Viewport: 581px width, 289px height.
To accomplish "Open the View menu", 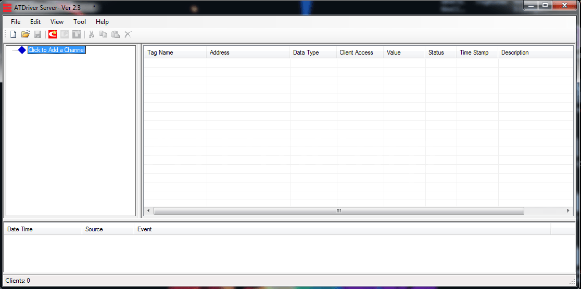I will tap(57, 22).
